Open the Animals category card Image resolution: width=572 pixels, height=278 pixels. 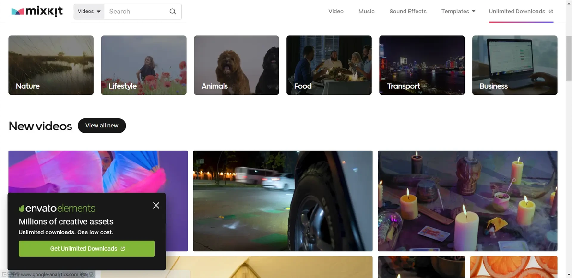click(x=237, y=65)
